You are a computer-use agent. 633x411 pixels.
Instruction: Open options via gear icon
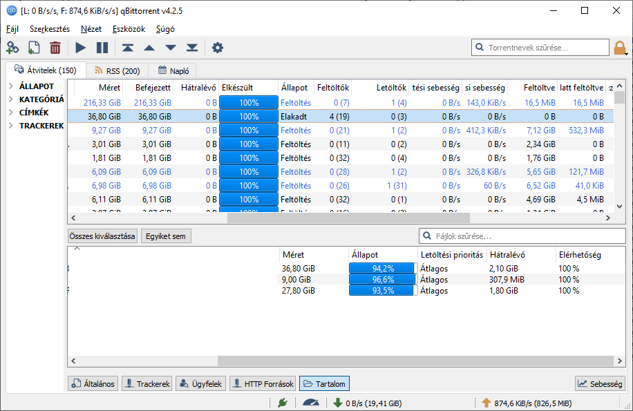(x=218, y=48)
